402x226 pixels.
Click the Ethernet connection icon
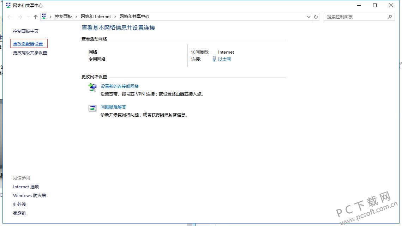pyautogui.click(x=214, y=59)
